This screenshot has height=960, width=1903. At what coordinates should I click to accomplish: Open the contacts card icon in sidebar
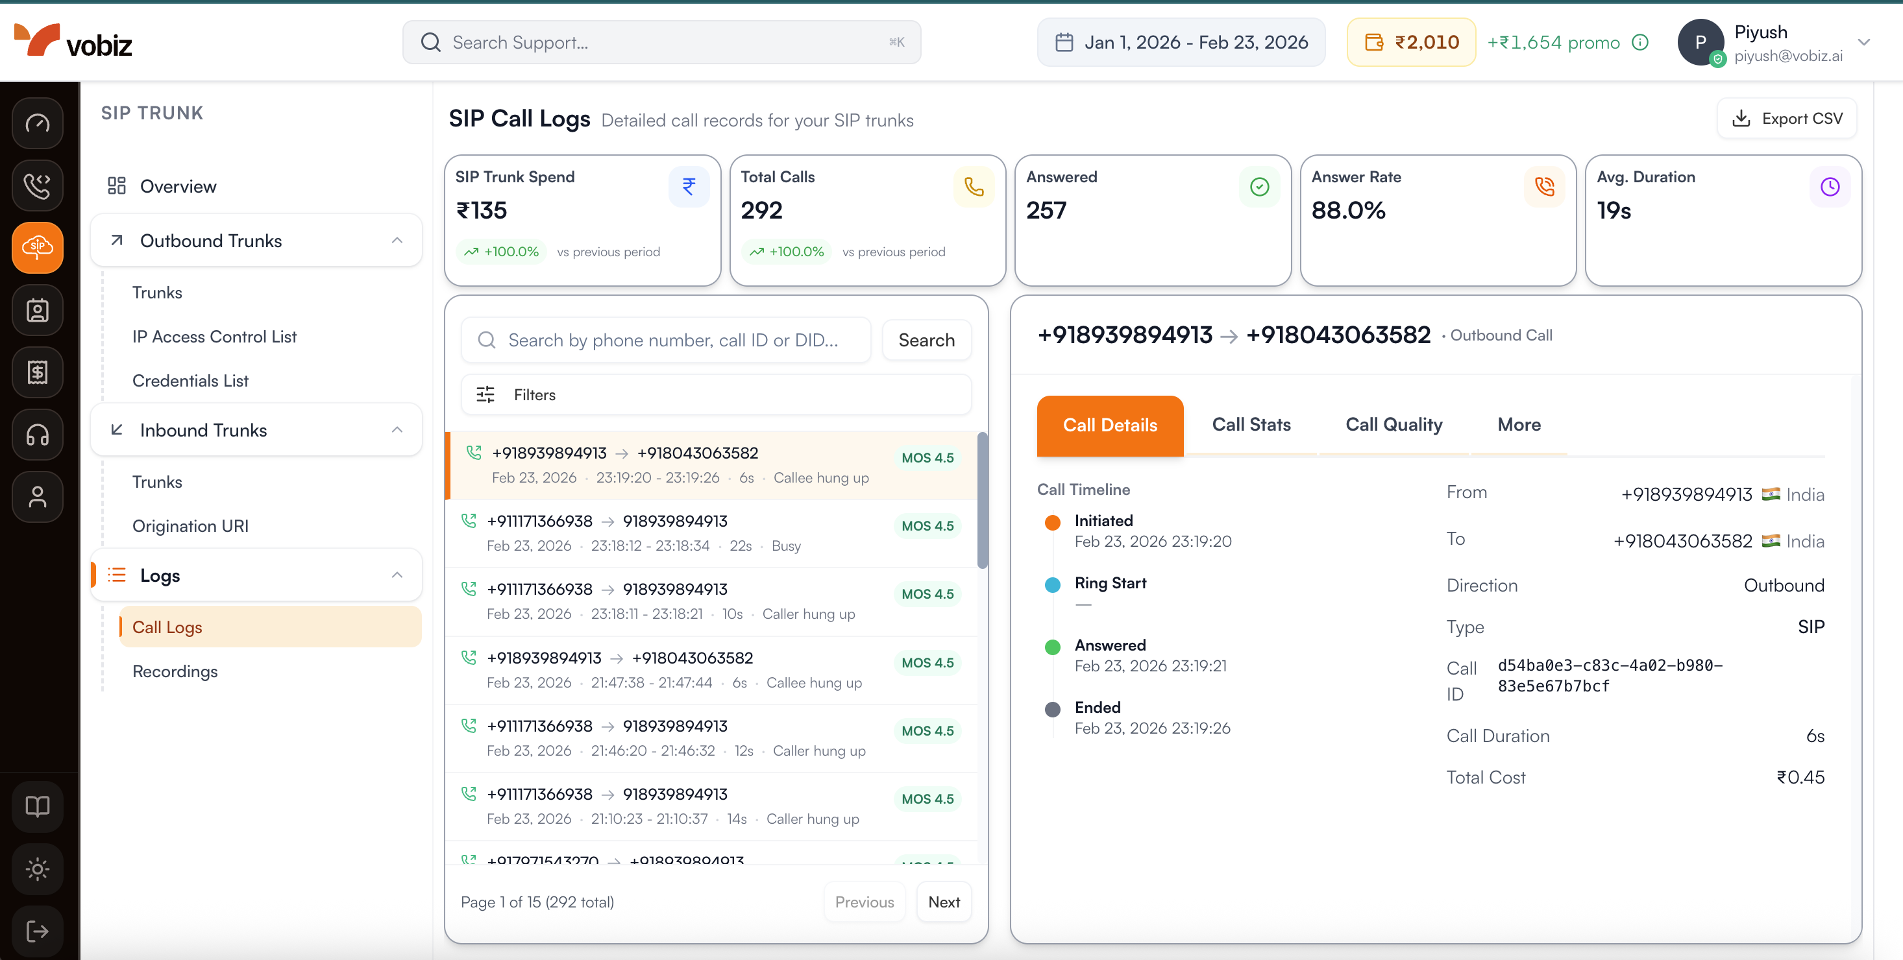tap(37, 310)
